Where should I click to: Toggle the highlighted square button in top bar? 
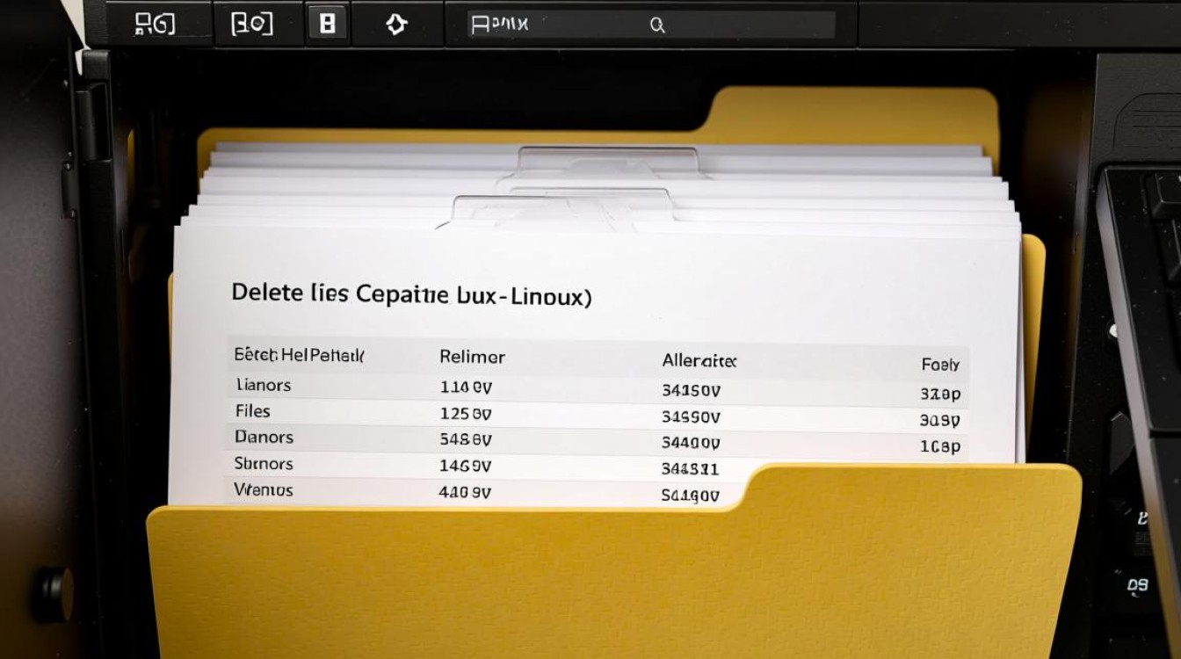(x=327, y=24)
